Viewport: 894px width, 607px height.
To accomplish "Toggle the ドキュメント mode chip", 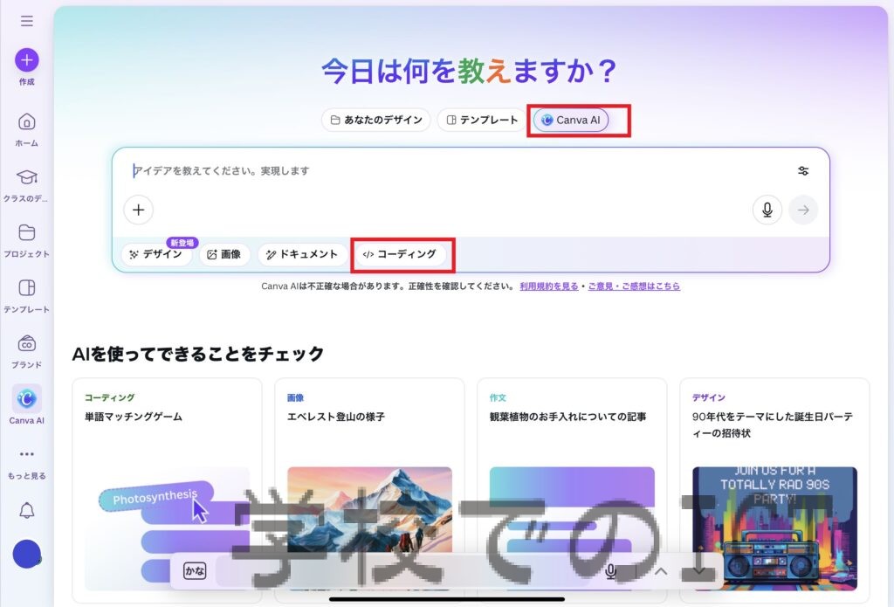I will click(301, 254).
